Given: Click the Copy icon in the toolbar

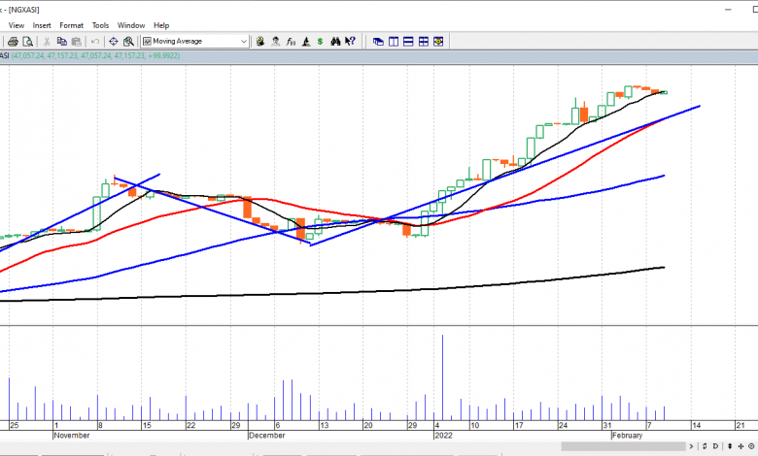Looking at the screenshot, I should pyautogui.click(x=61, y=42).
